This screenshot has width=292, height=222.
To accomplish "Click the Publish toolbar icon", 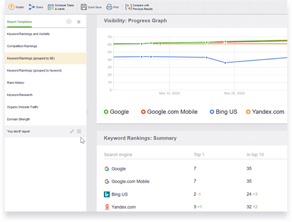I will pyautogui.click(x=11, y=7).
